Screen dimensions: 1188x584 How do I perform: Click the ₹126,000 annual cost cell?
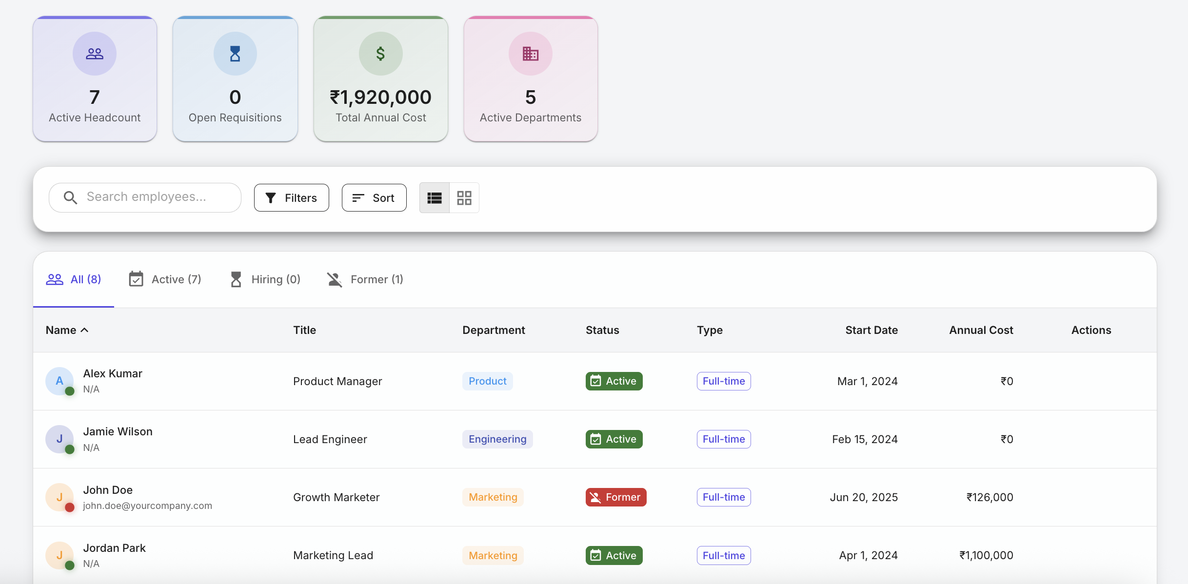(x=990, y=497)
